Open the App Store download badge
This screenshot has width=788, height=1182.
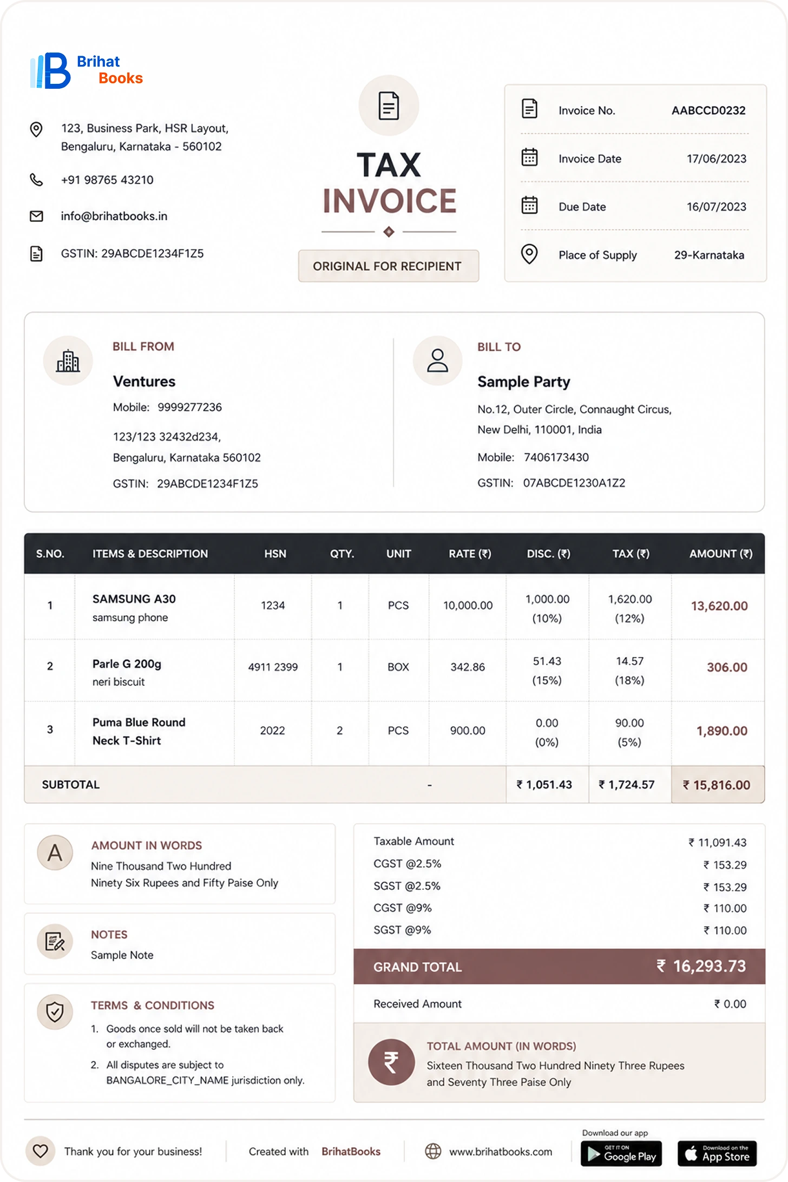(x=717, y=1153)
